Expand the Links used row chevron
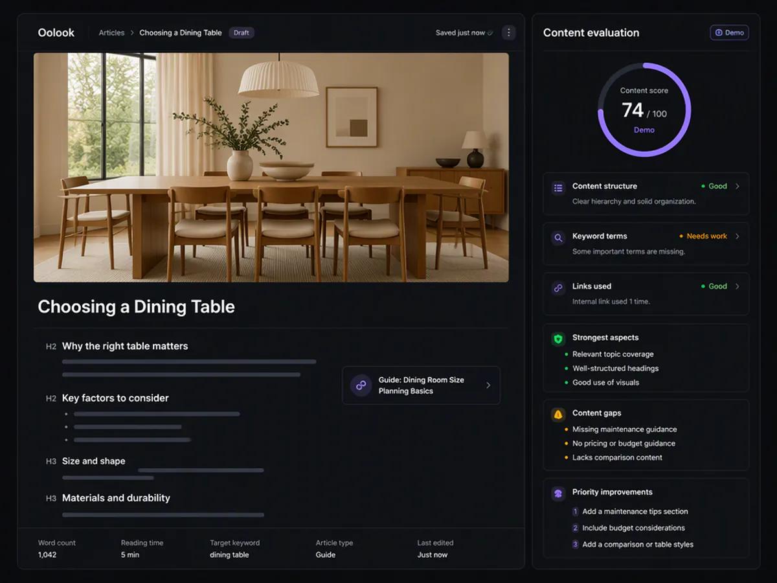Image resolution: width=777 pixels, height=583 pixels. [x=737, y=286]
